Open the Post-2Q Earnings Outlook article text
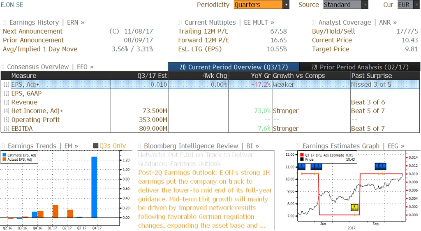Image resolution: width=421 pixels, height=231 pixels. (205, 199)
